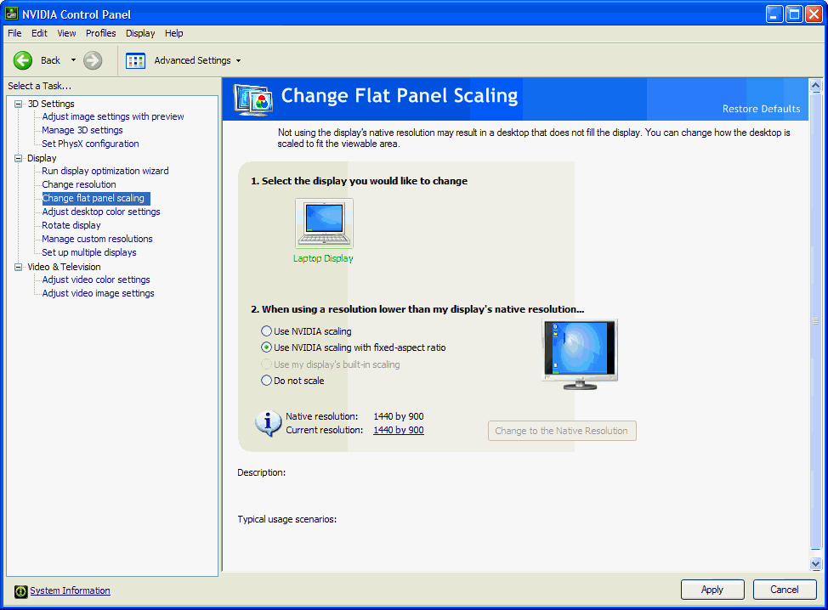Select the Laptop Display icon

pos(324,223)
